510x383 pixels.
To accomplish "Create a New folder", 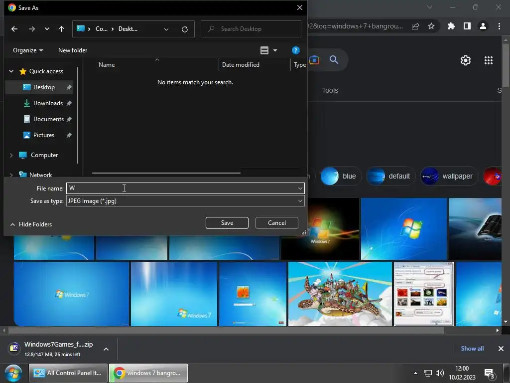I will (x=73, y=50).
